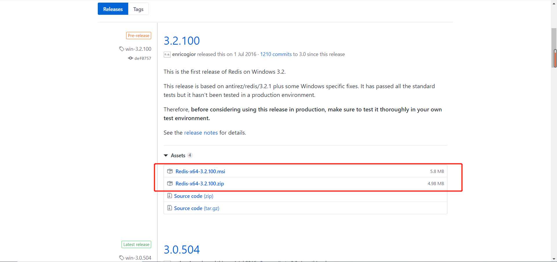557x262 pixels.
Task: Download Redis-x64-3.2.100.msi
Action: (x=200, y=171)
